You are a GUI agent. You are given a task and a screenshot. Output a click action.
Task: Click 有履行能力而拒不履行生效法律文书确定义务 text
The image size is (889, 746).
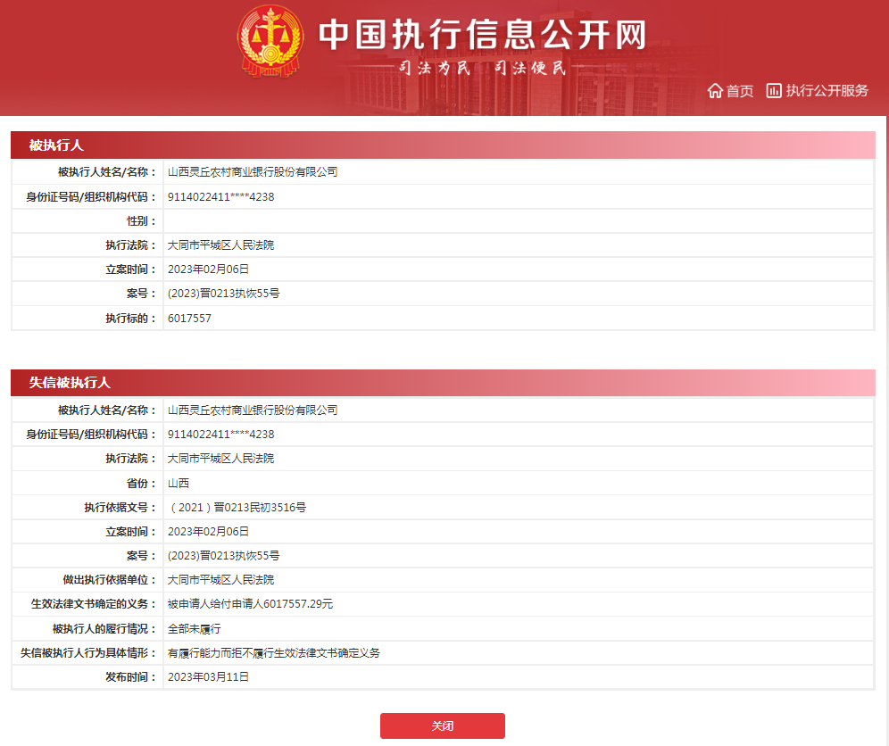point(274,653)
